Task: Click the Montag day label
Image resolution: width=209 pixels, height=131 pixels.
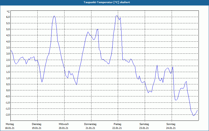Action: point(10,124)
